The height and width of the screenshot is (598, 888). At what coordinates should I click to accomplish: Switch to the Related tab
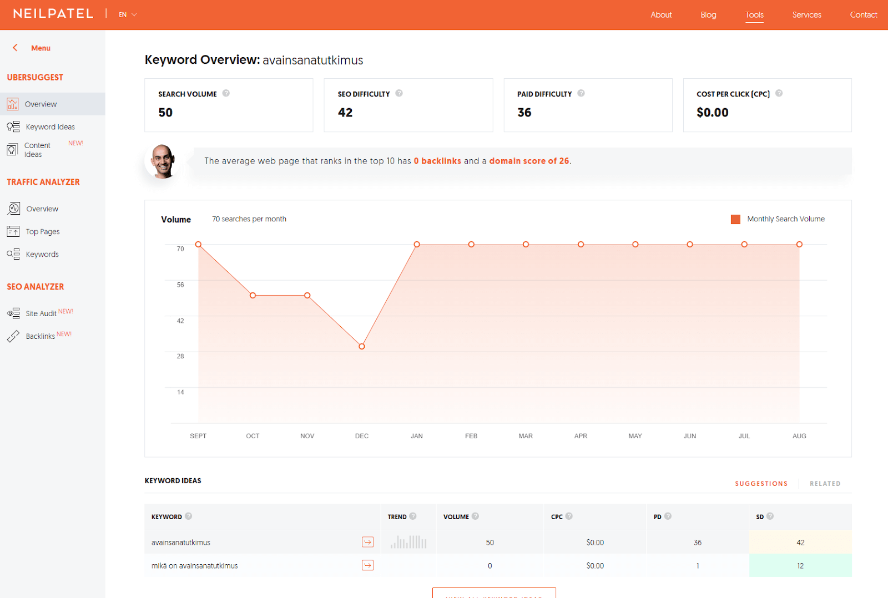click(825, 484)
